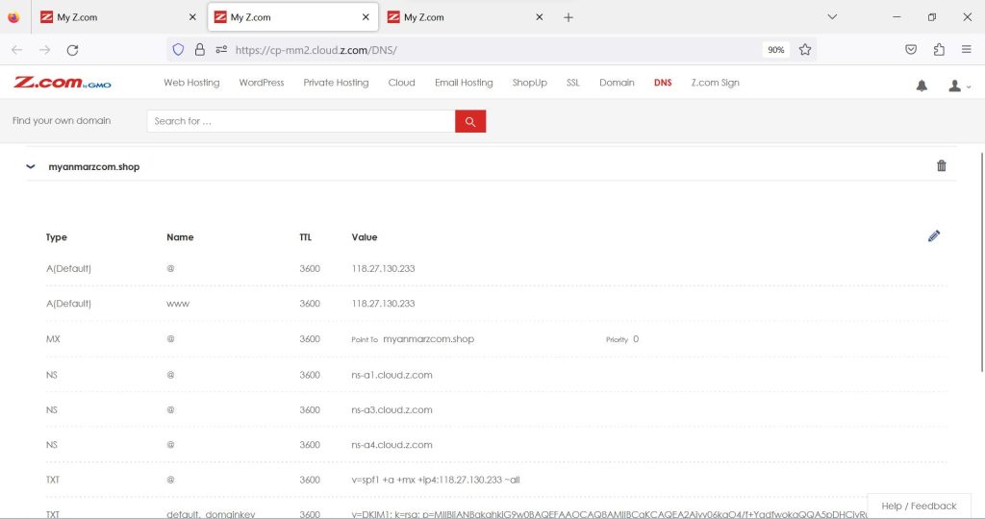Open the extensions puzzle icon

coord(939,50)
